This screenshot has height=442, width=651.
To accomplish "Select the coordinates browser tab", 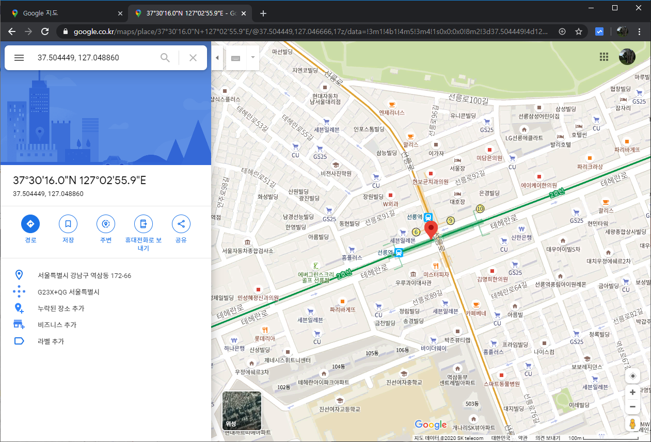I will pyautogui.click(x=189, y=13).
